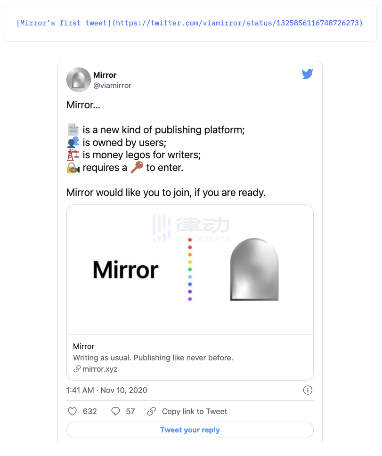Image resolution: width=382 pixels, height=456 pixels.
Task: Click the 632 likes count
Action: pos(90,411)
